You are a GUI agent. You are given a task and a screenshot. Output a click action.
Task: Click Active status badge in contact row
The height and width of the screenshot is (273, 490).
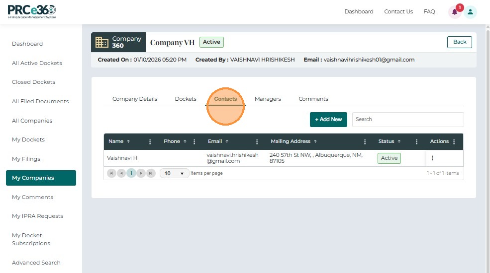389,158
